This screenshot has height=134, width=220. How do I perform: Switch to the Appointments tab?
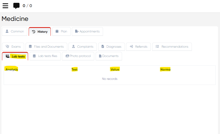[x=87, y=31]
